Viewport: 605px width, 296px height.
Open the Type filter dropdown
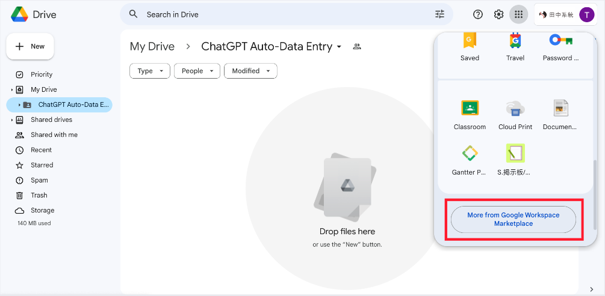point(150,71)
